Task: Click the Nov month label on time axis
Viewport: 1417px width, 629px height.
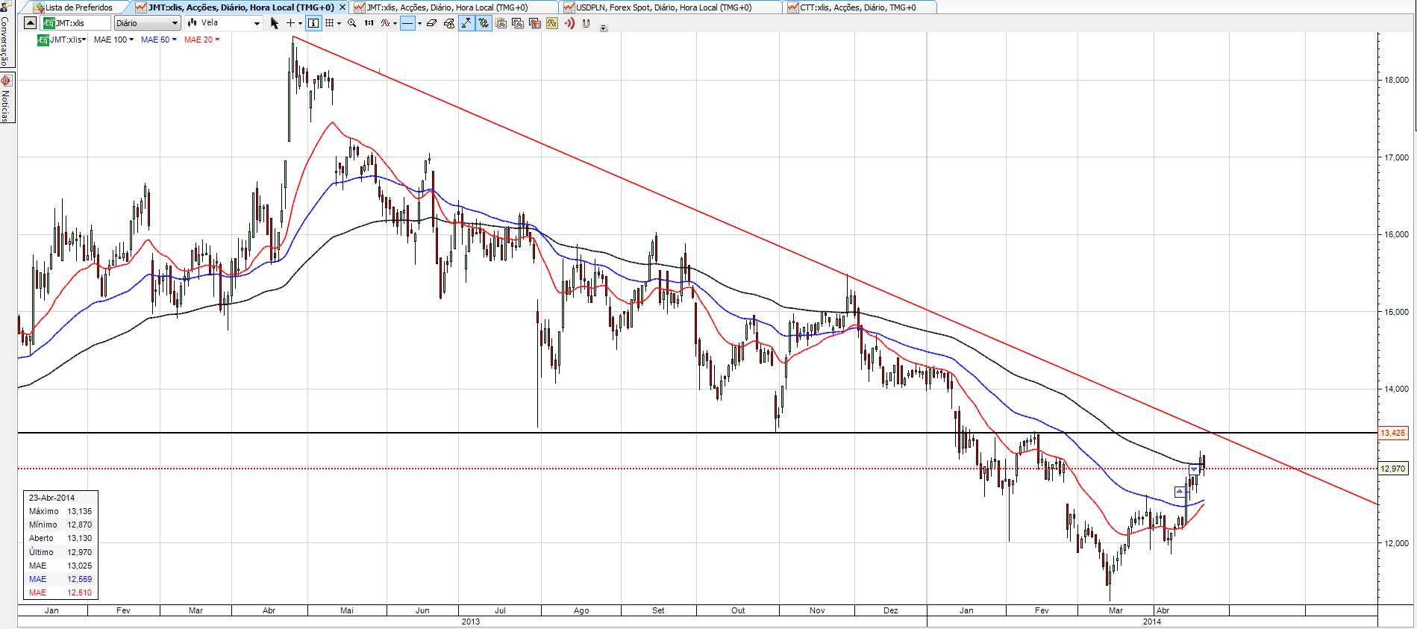Action: [x=817, y=610]
